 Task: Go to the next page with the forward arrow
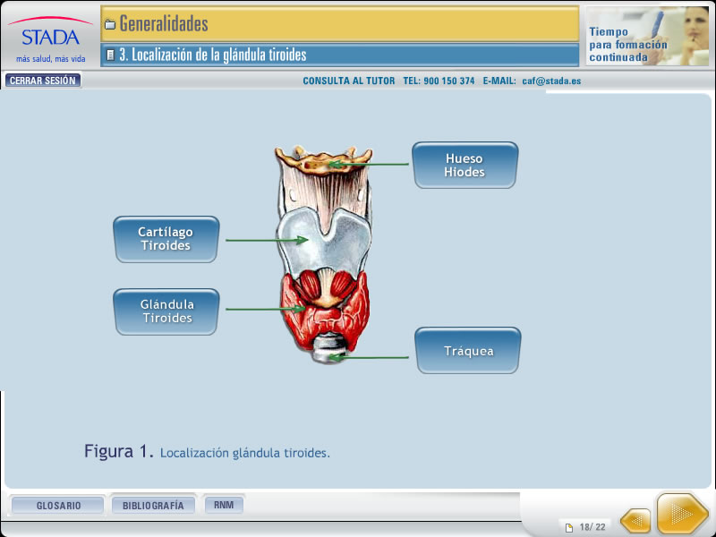tap(683, 514)
